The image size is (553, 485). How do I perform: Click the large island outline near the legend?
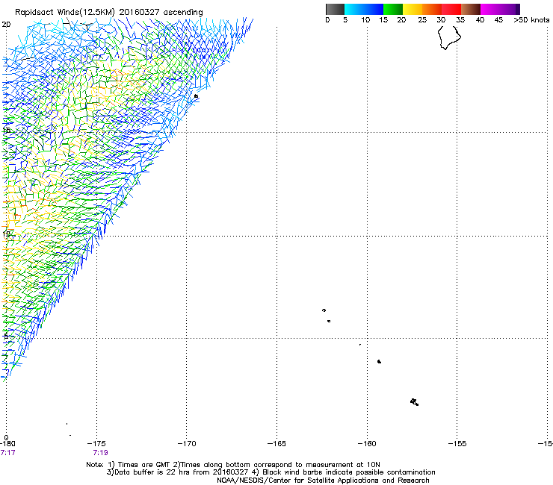pos(449,38)
